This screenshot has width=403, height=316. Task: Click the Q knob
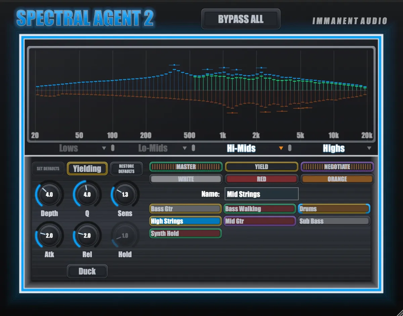point(87,194)
